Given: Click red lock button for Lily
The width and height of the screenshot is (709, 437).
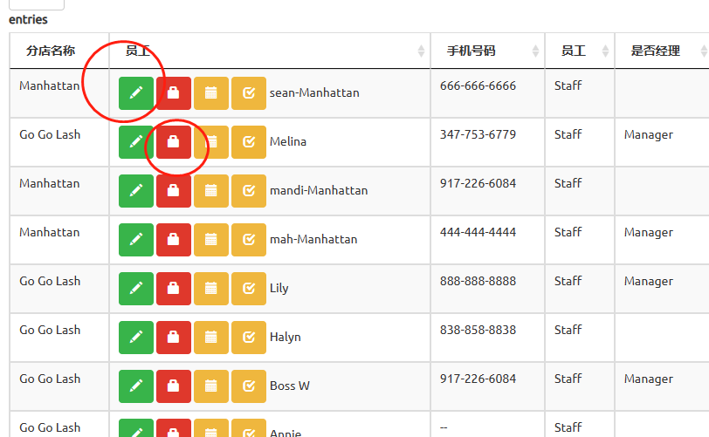Looking at the screenshot, I should coord(174,289).
